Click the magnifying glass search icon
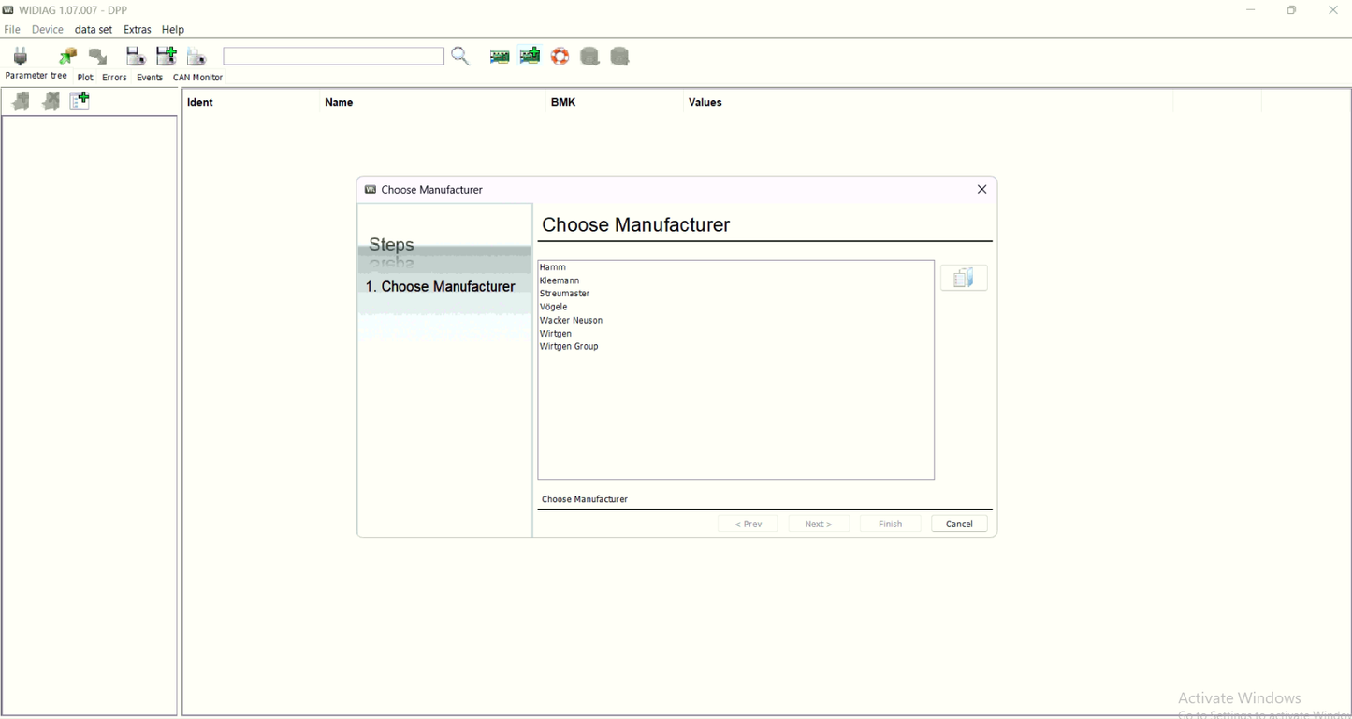This screenshot has width=1352, height=719. tap(460, 56)
